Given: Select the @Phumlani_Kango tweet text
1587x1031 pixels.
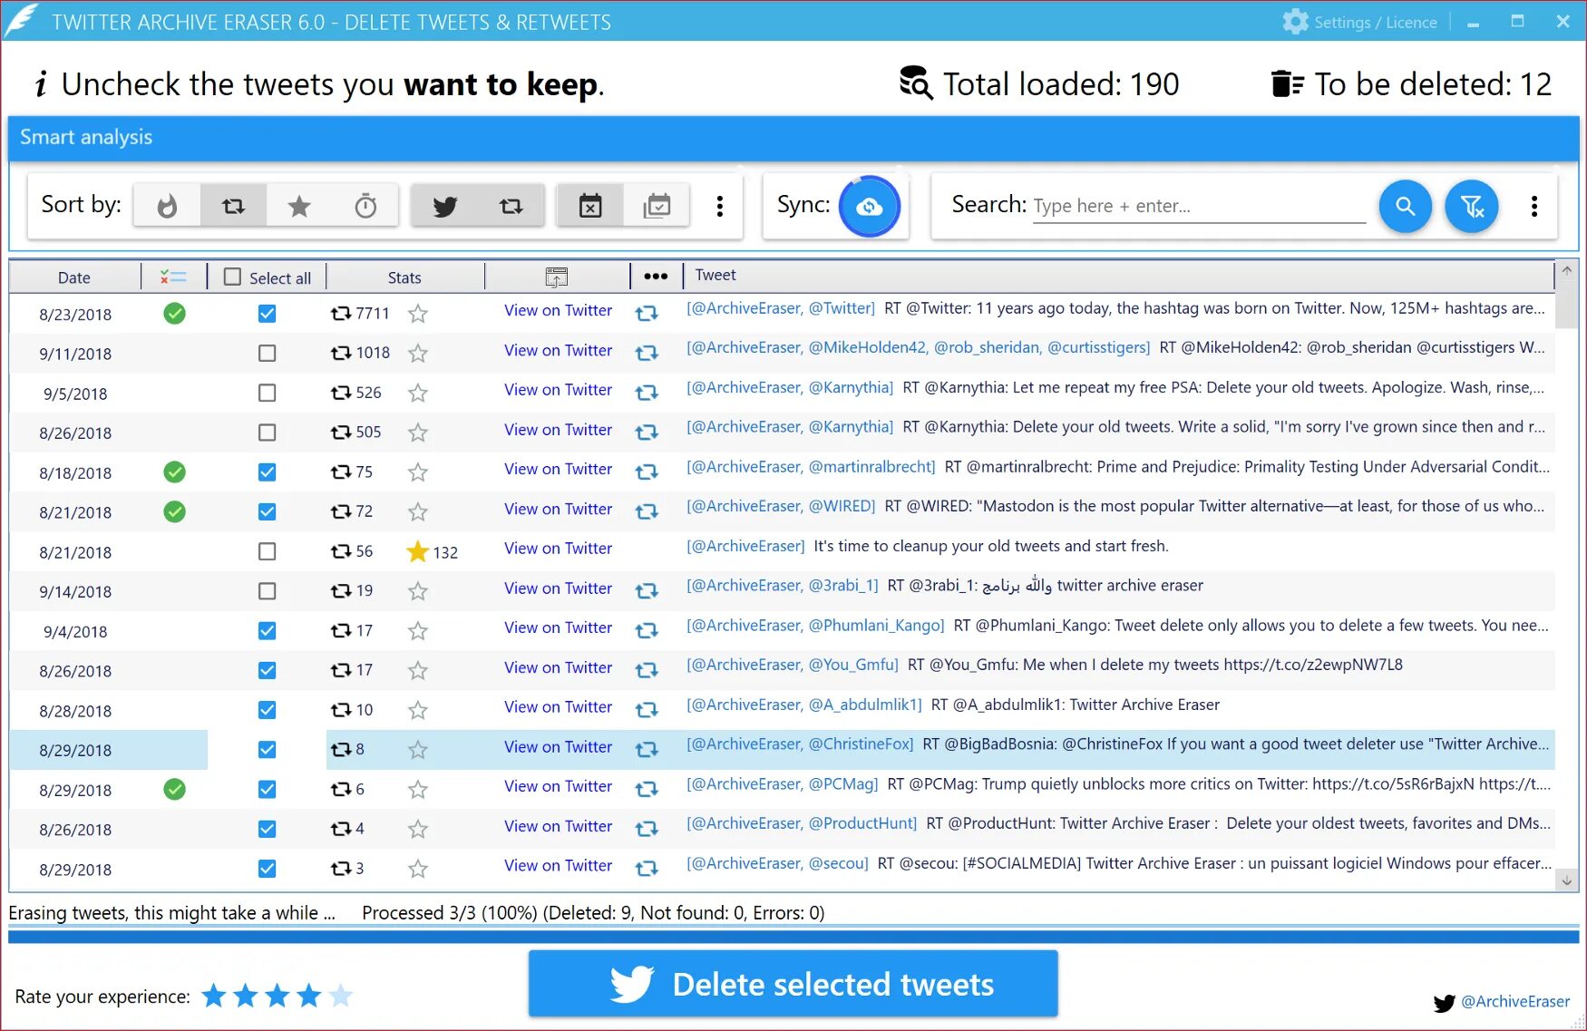Looking at the screenshot, I should [x=1117, y=626].
